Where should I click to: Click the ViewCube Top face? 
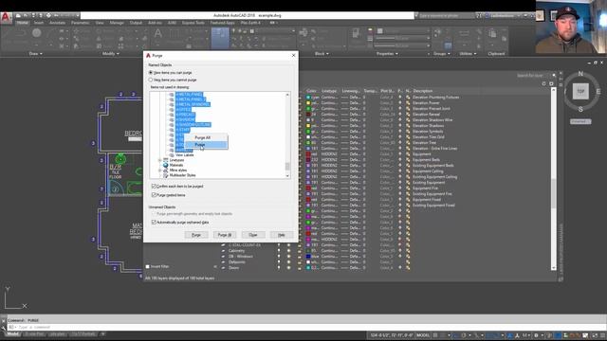pyautogui.click(x=580, y=91)
